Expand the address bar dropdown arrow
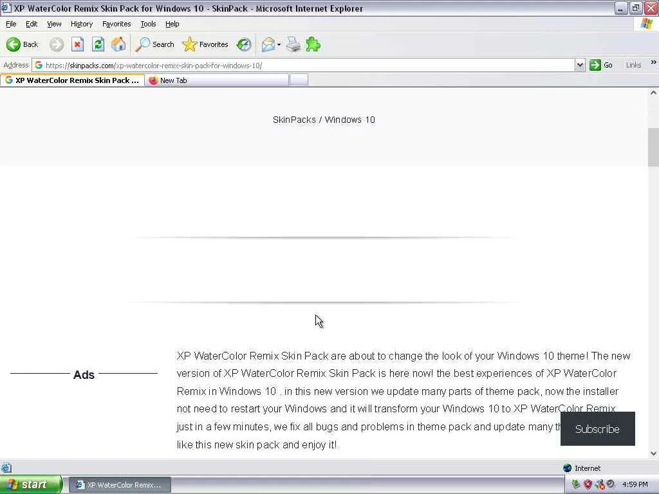This screenshot has width=659, height=494. (x=580, y=65)
